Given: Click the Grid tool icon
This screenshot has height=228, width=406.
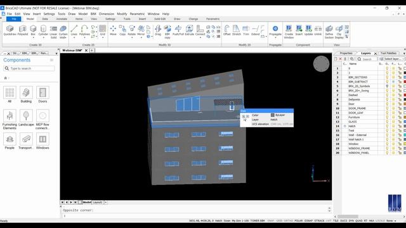Looking at the screenshot, I should (103, 30).
